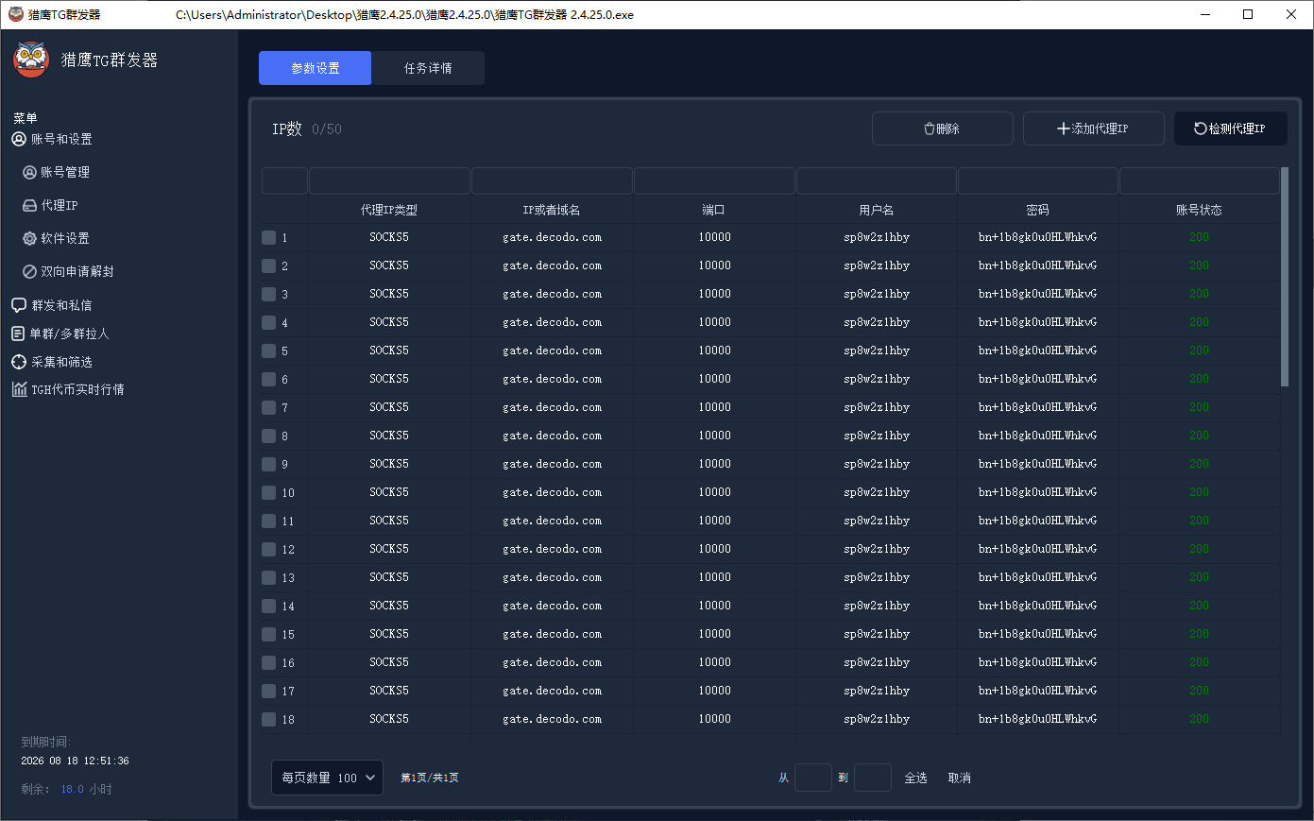The image size is (1314, 821).
Task: Click the 群发和私信 chat bubble icon
Action: coord(19,305)
